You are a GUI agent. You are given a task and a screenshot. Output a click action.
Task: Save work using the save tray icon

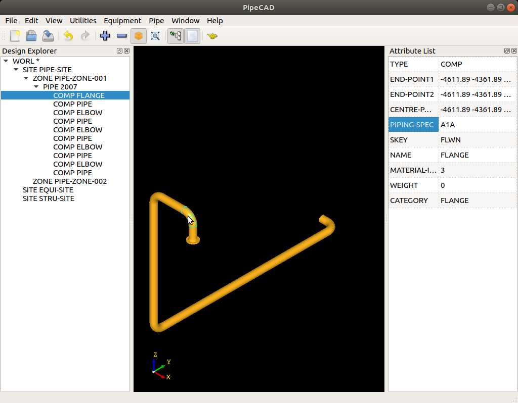48,36
